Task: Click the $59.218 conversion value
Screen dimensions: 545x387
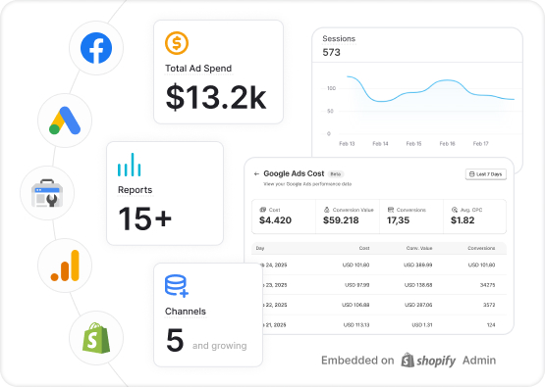Action: (341, 220)
